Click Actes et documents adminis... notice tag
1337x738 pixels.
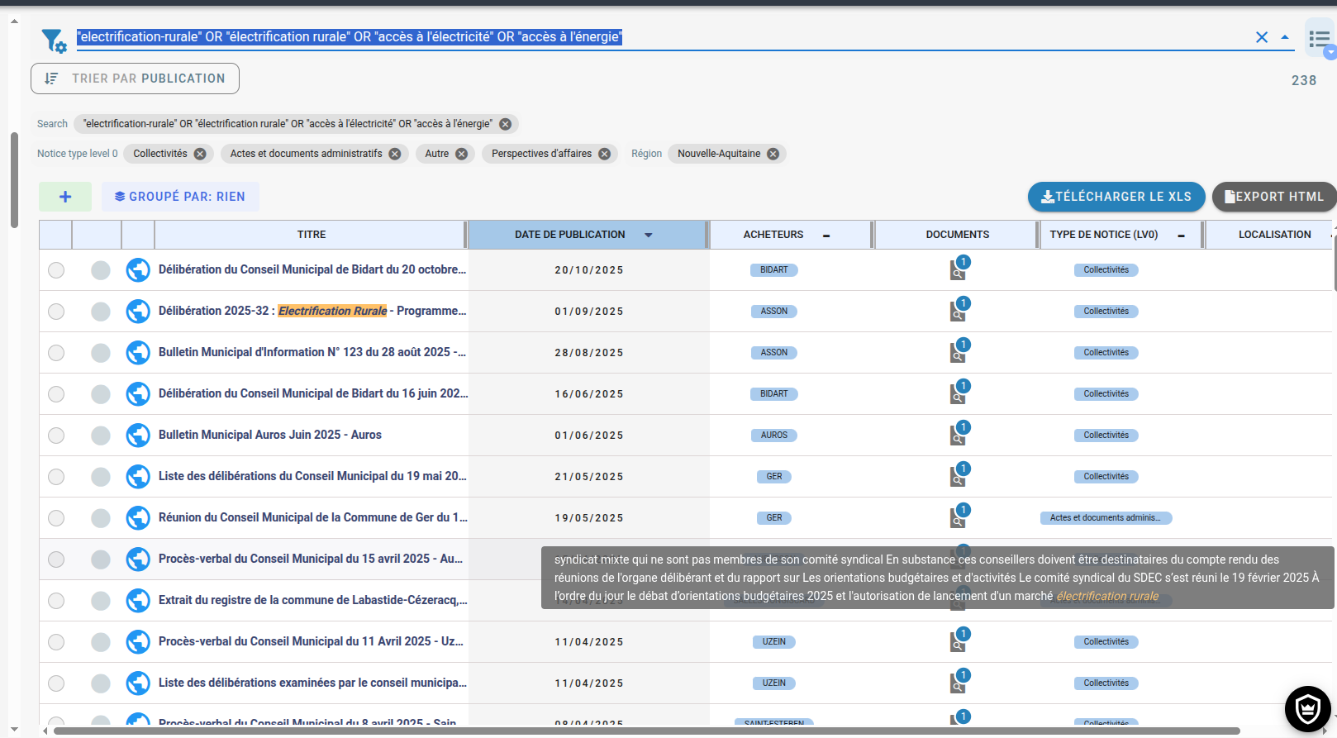coord(1106,518)
